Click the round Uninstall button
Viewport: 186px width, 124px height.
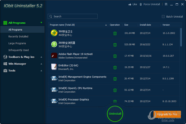pos(115,114)
